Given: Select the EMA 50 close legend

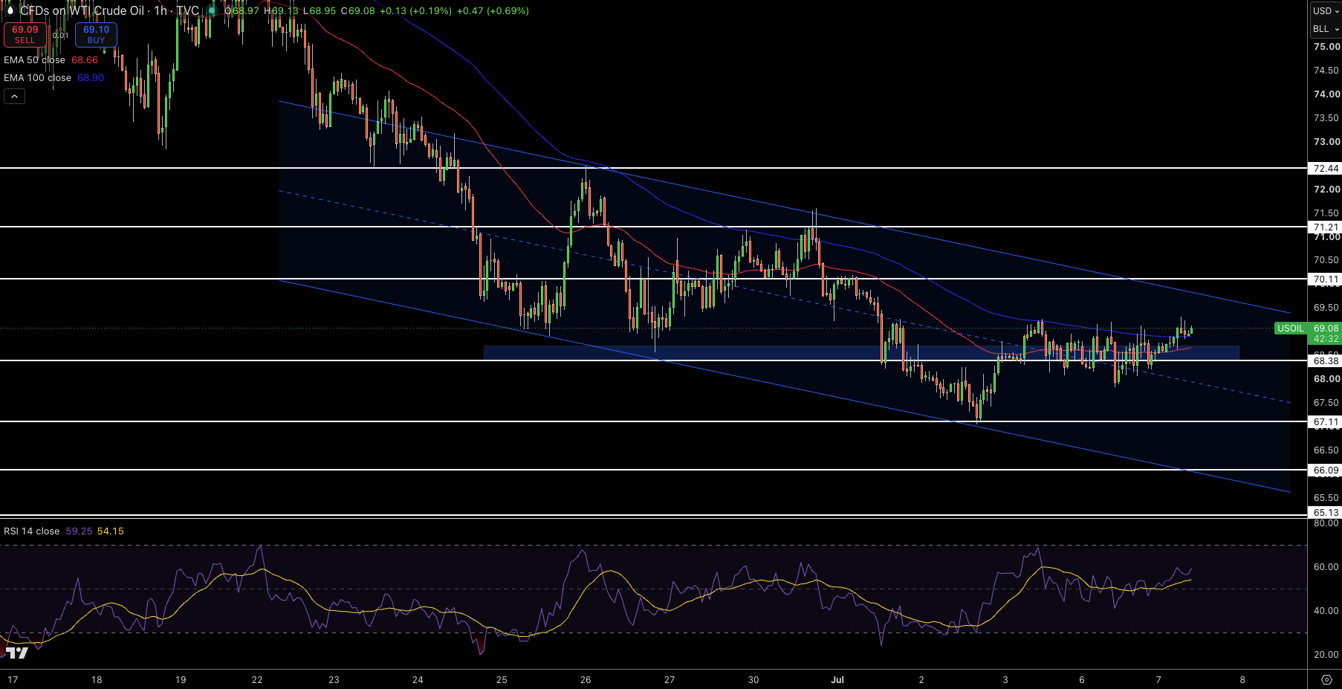Looking at the screenshot, I should pos(34,59).
